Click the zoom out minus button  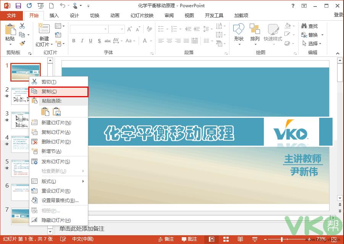point(265,239)
